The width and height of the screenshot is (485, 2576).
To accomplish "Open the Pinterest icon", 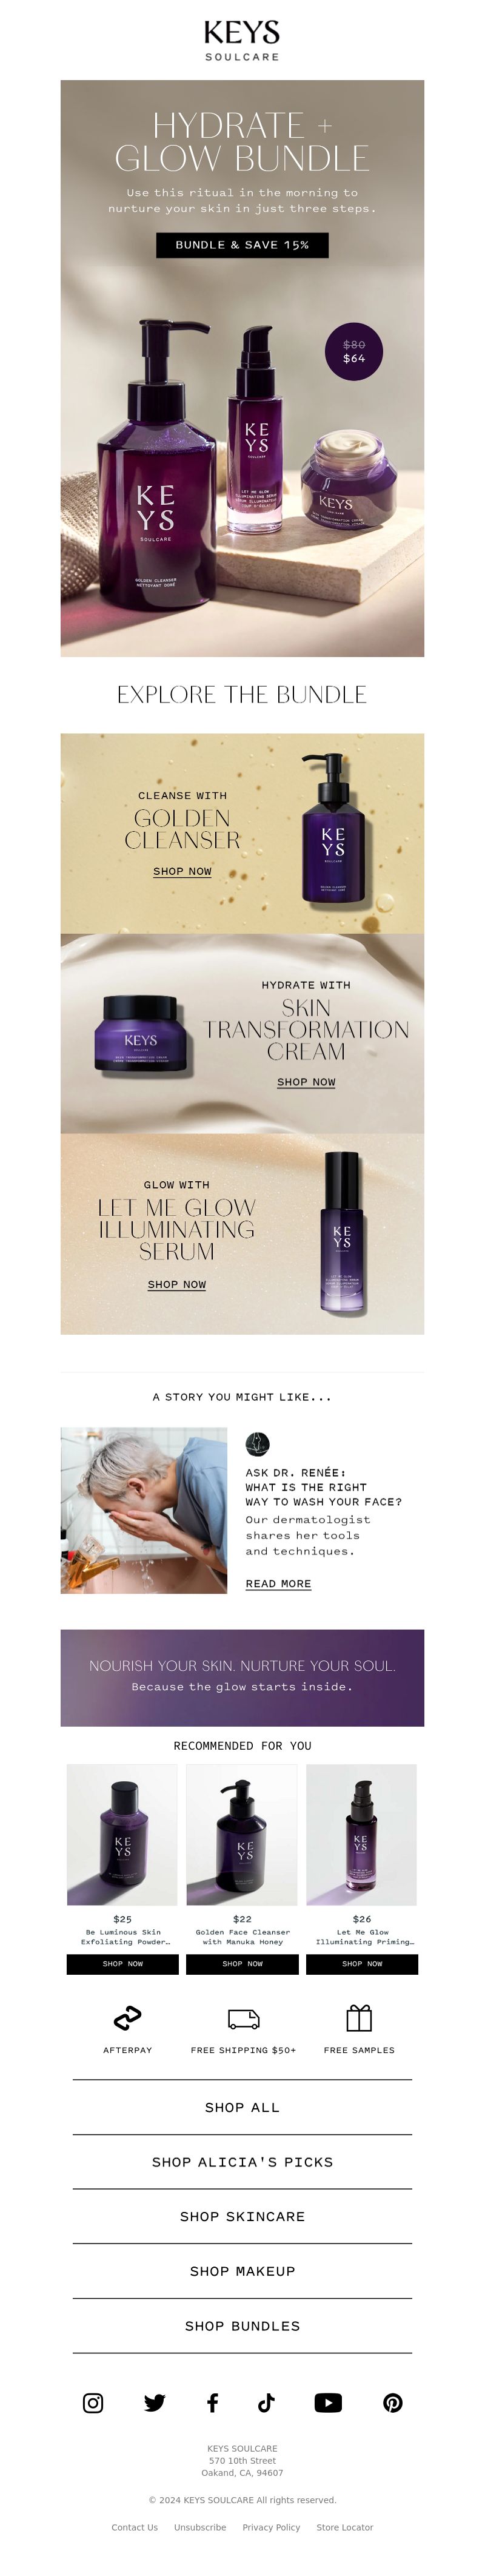I will click(x=393, y=2403).
